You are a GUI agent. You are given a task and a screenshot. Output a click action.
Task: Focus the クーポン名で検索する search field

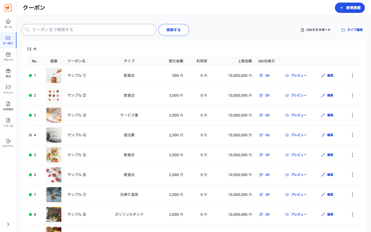coord(89,30)
